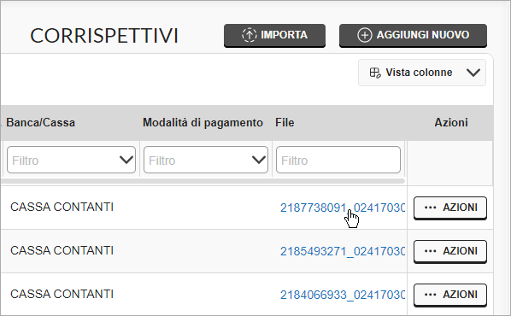Click the File column header

click(285, 122)
